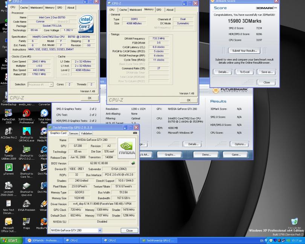Select the Lexmark Z500-Z600 desktop icon
305x244 pixels.
pyautogui.click(x=9, y=189)
